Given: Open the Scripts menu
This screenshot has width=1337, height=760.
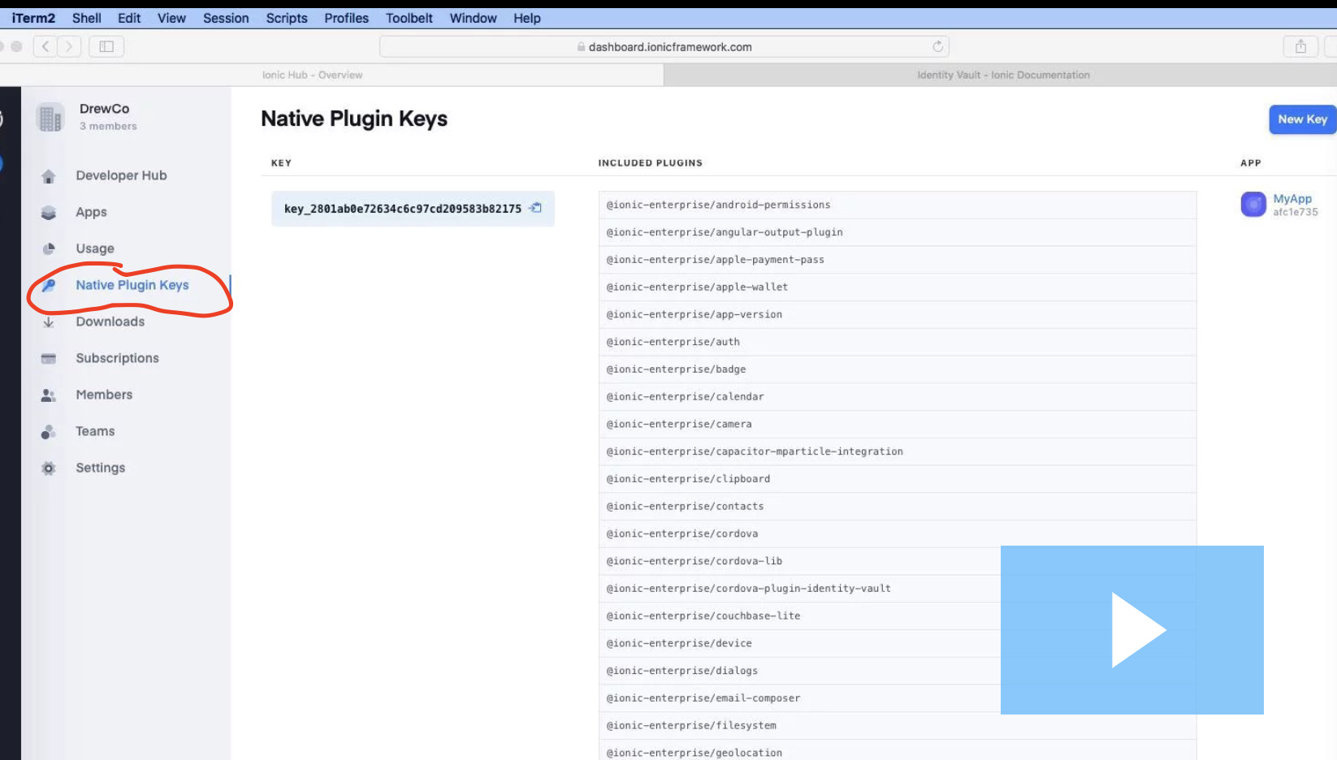Looking at the screenshot, I should [287, 18].
